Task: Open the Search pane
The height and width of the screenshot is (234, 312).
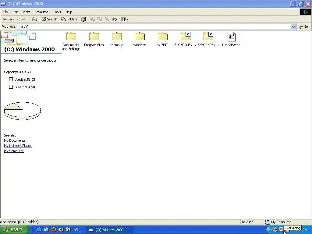Action: [49, 19]
